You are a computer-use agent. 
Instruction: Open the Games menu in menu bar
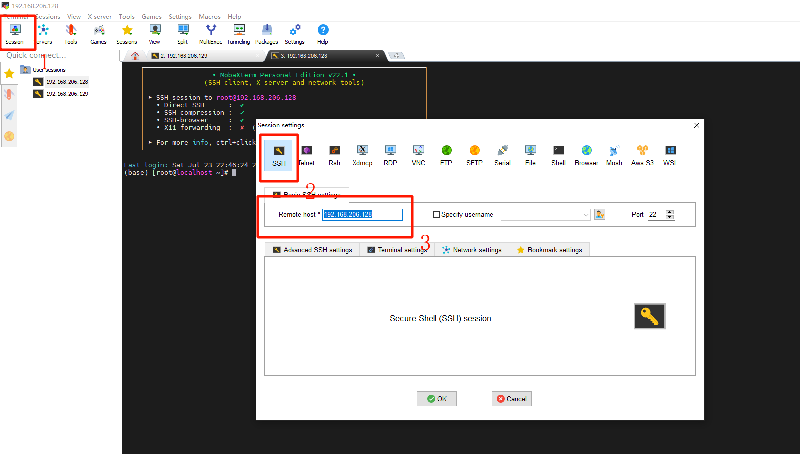152,17
